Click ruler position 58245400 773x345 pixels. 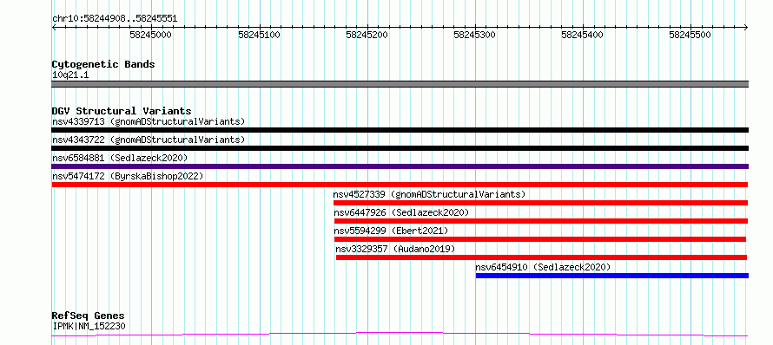583,35
